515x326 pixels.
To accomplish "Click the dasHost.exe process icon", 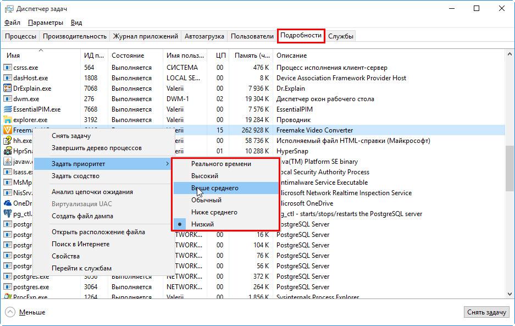I will click(8, 78).
